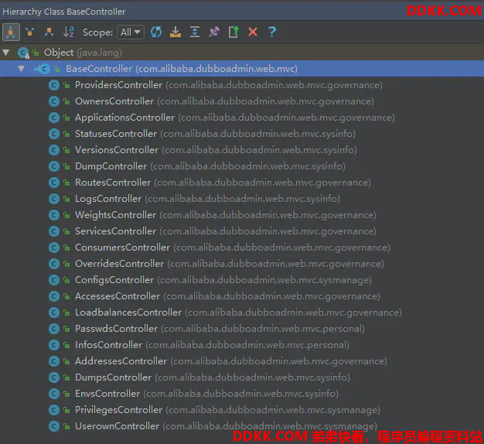Click the class icon next to OverridesController

[54, 264]
